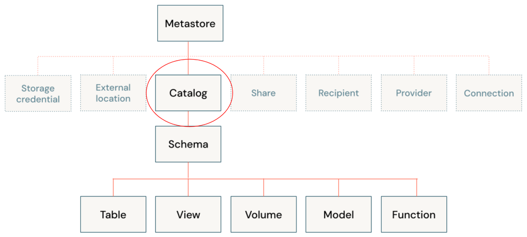Click the Provider box
This screenshot has height=237, width=527.
[x=414, y=93]
